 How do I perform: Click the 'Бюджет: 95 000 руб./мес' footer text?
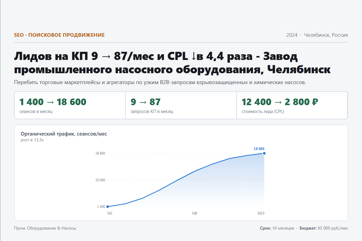(x=324, y=228)
